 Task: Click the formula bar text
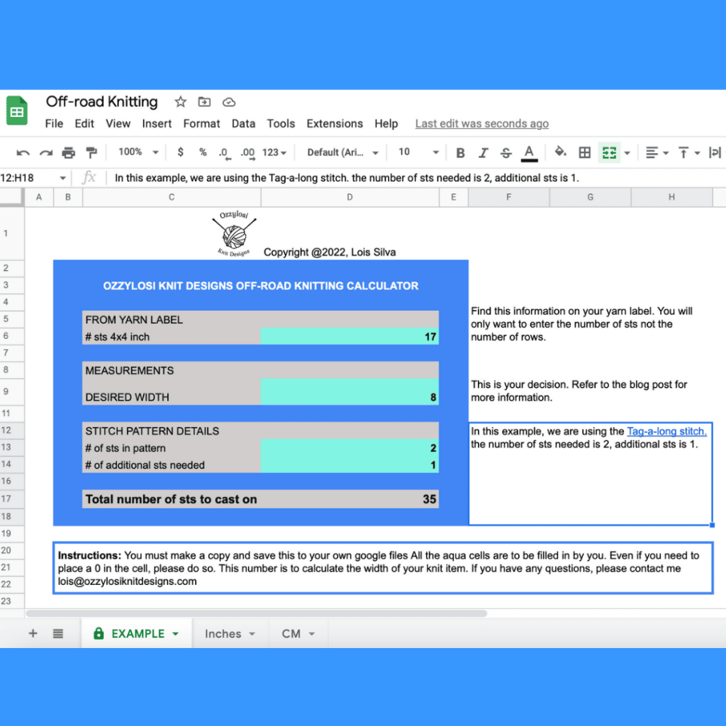click(x=347, y=178)
